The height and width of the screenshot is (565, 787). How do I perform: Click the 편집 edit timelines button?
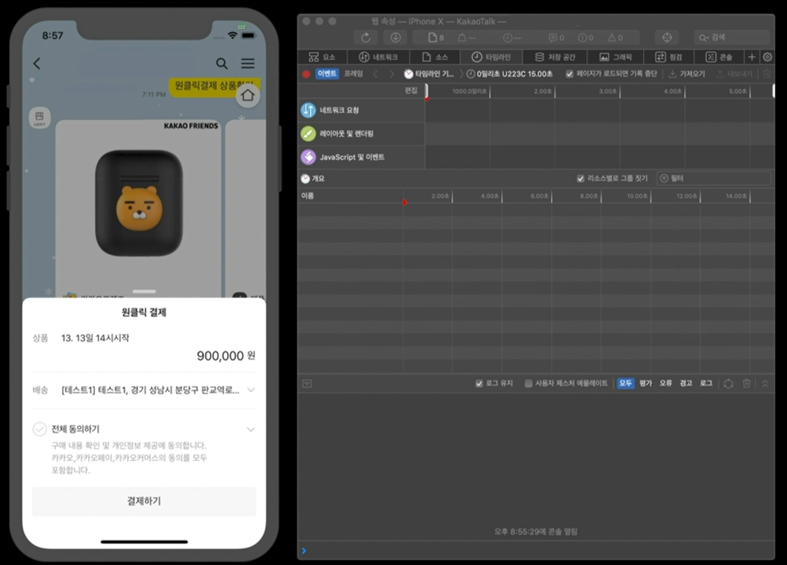coord(411,90)
